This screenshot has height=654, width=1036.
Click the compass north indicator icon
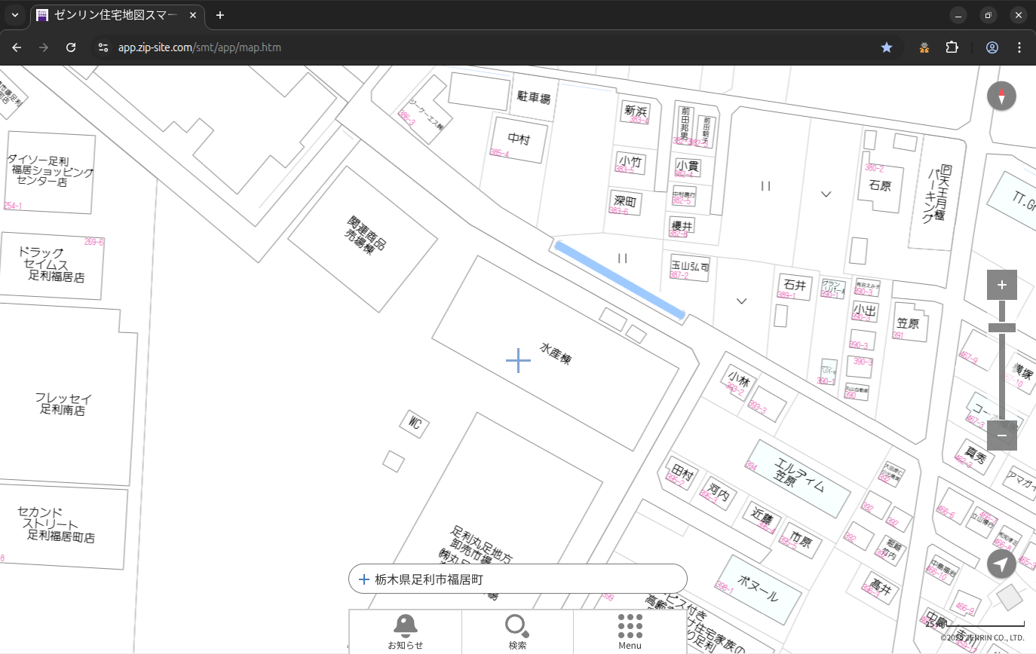[x=1001, y=96]
